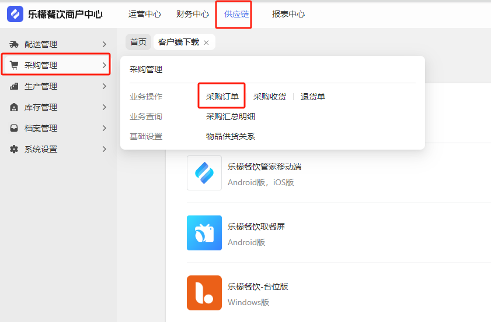
Task: Click the 配送管理 truck icon
Action: coord(14,44)
